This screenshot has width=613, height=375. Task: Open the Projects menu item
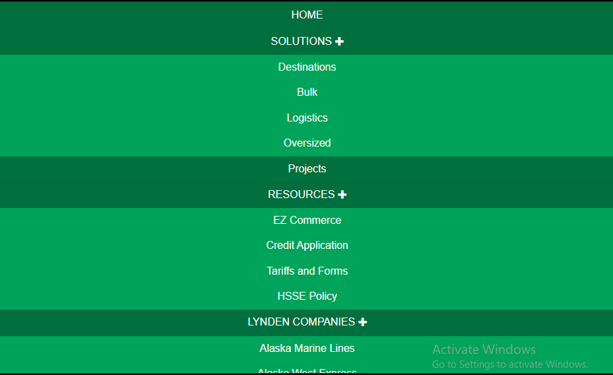(x=307, y=168)
